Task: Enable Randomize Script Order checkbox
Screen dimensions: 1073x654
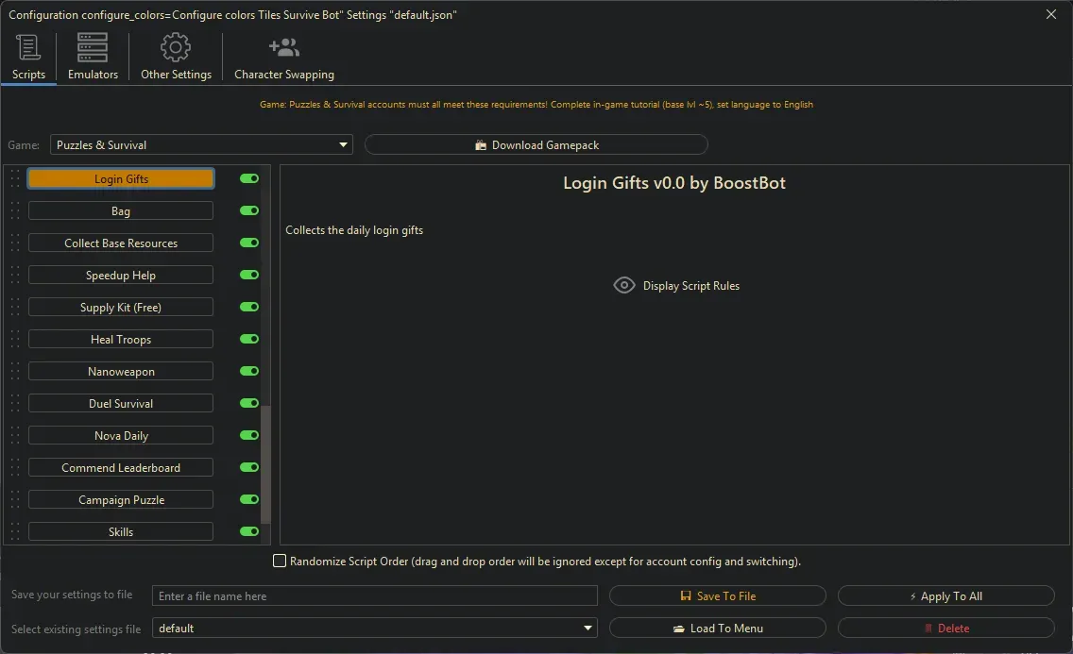Action: coord(280,561)
